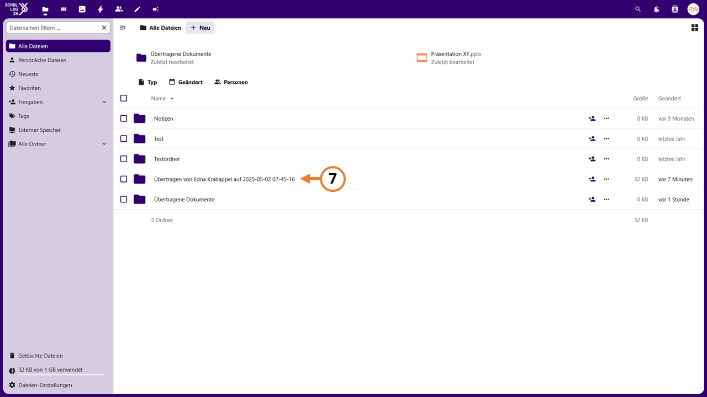Click the Neu button
The image size is (707, 397).
pyautogui.click(x=200, y=28)
